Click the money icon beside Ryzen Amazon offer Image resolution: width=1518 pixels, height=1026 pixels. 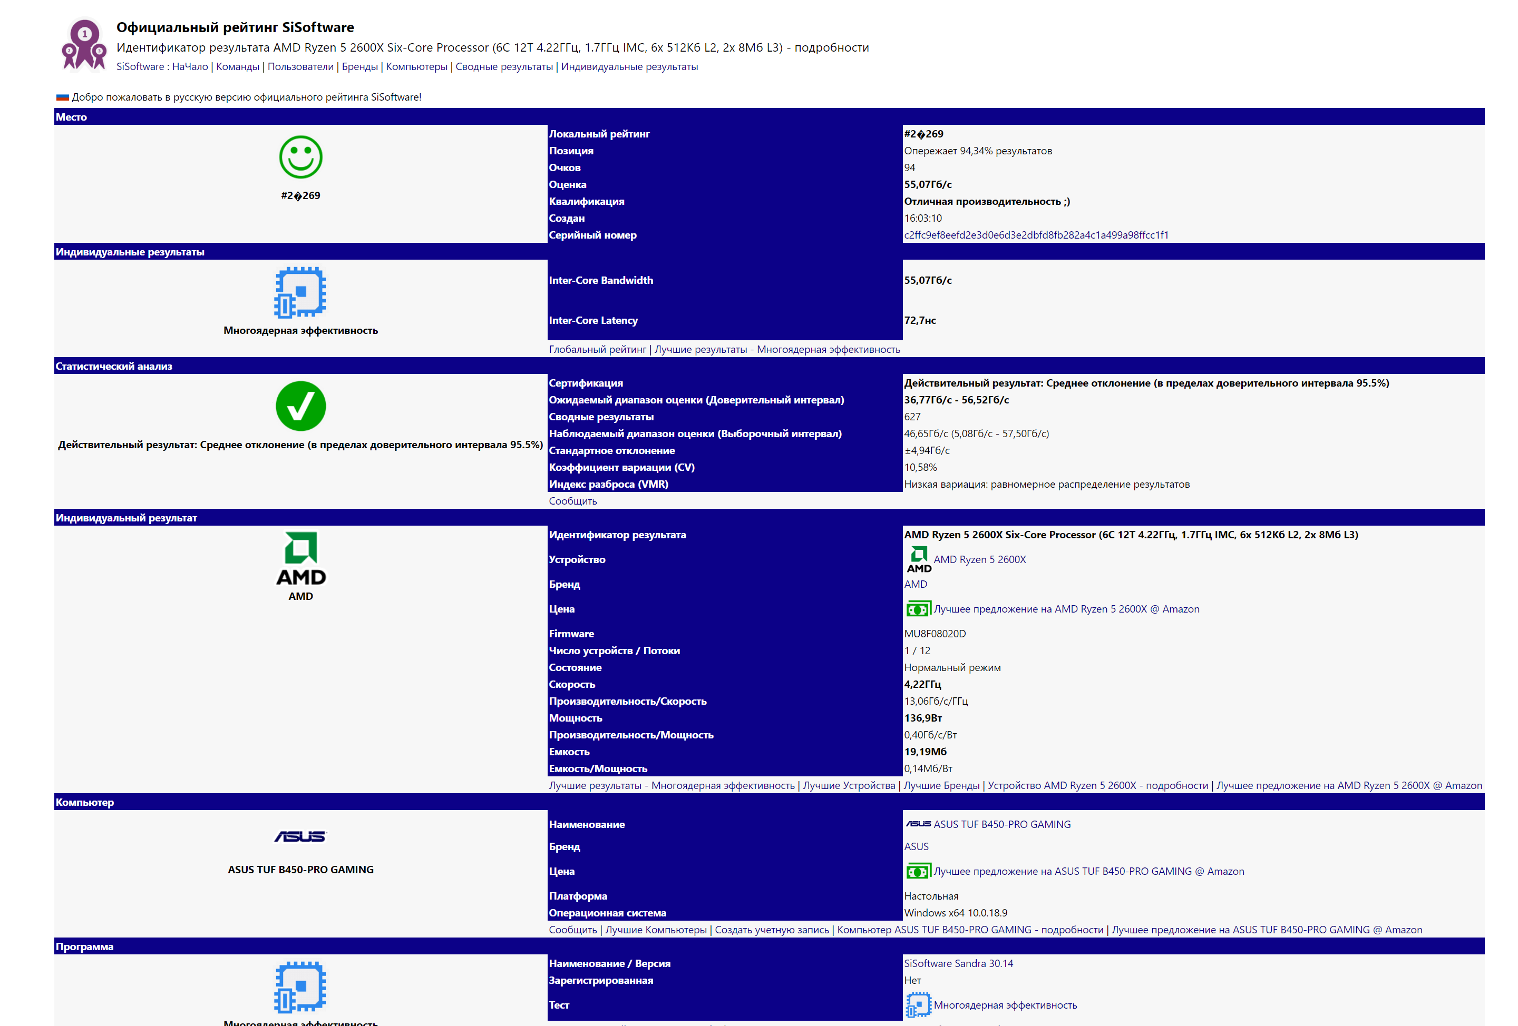point(917,609)
